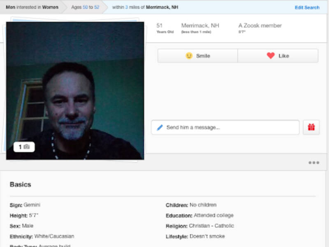This screenshot has width=329, height=247.
Task: Click Merrimack, NH in the profile header
Action: click(200, 26)
